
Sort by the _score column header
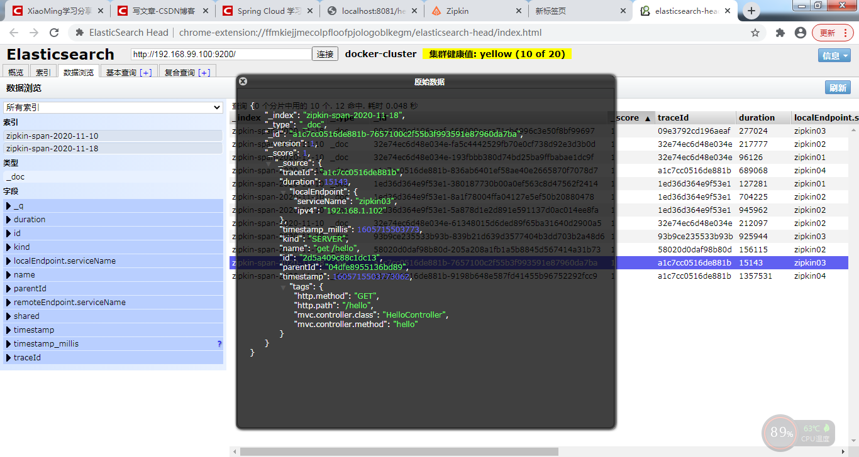click(x=631, y=117)
